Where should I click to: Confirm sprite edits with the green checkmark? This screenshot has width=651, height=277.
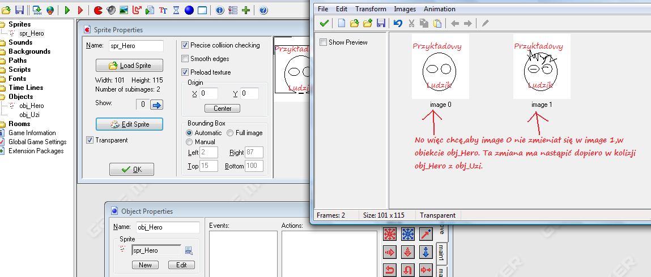tap(324, 23)
